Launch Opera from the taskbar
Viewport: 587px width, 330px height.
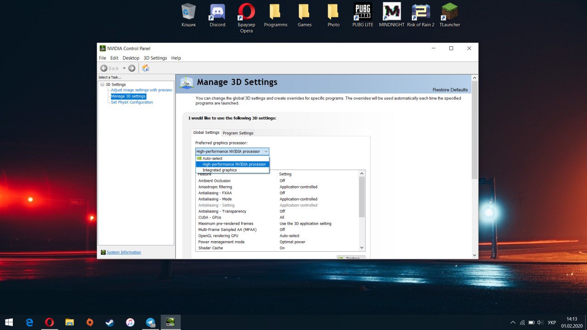pos(49,322)
